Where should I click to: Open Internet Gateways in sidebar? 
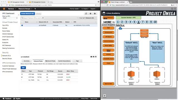(8, 34)
